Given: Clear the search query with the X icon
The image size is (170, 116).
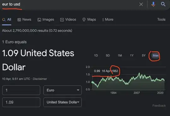Looking at the screenshot, I should 141,4.
